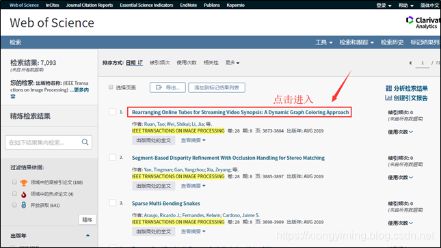Check the box for result 3 Sparse Multi-Bending Snakes
The width and height of the screenshot is (441, 248).
(x=113, y=203)
